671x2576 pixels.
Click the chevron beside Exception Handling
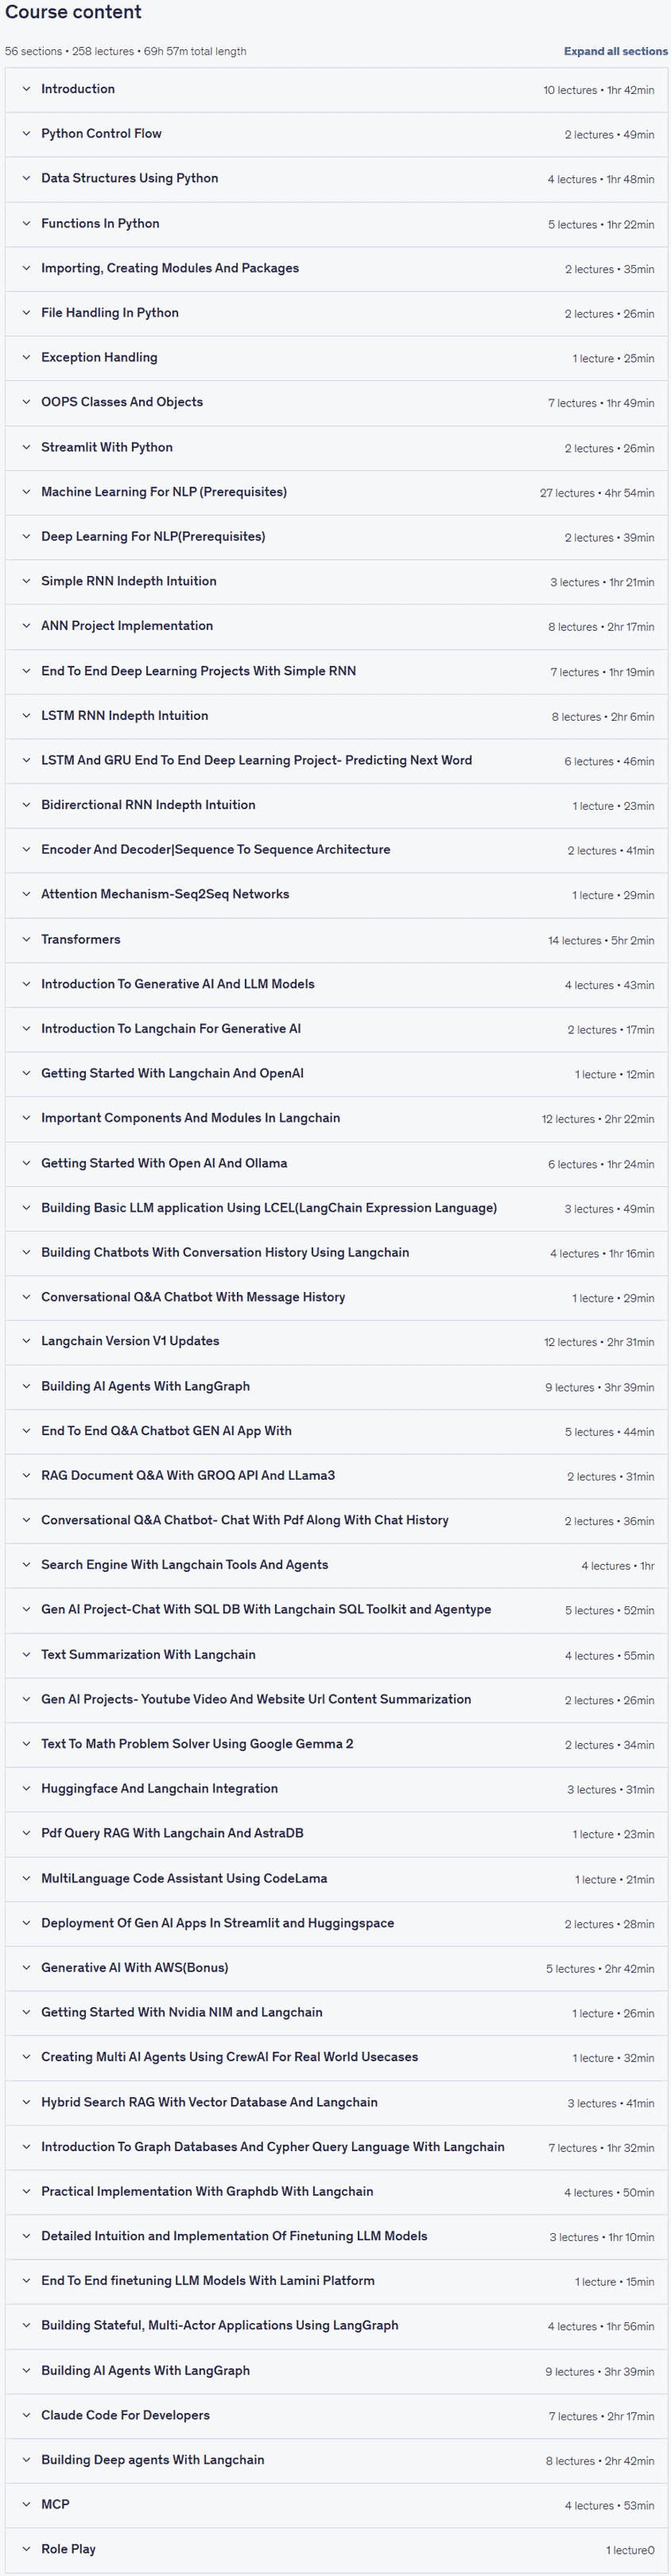[26, 357]
